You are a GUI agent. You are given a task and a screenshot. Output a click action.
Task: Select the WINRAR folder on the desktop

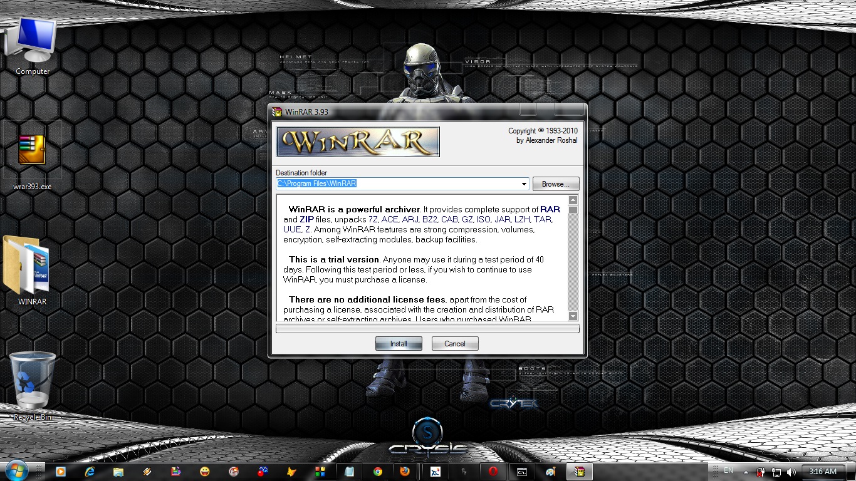point(32,271)
